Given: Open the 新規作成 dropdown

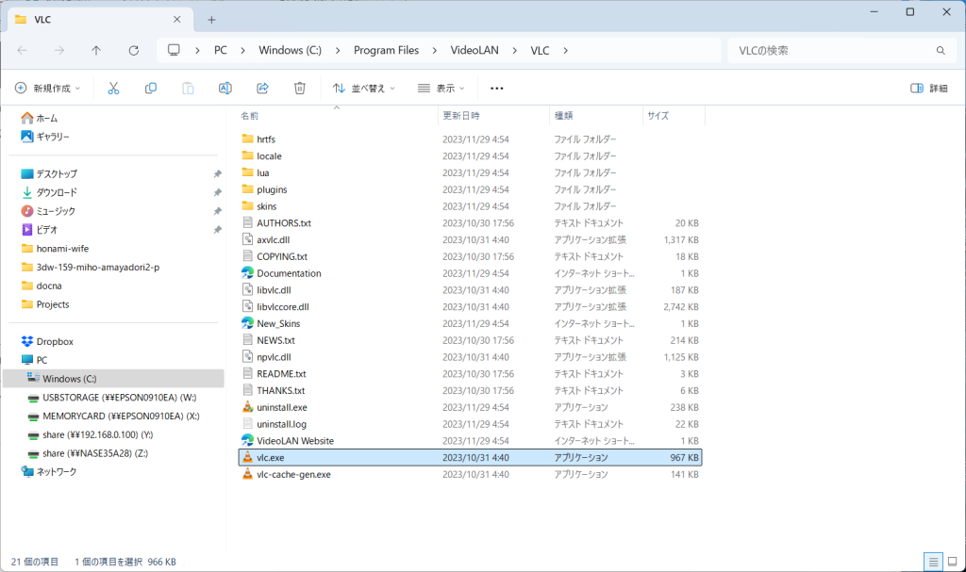Looking at the screenshot, I should (47, 88).
